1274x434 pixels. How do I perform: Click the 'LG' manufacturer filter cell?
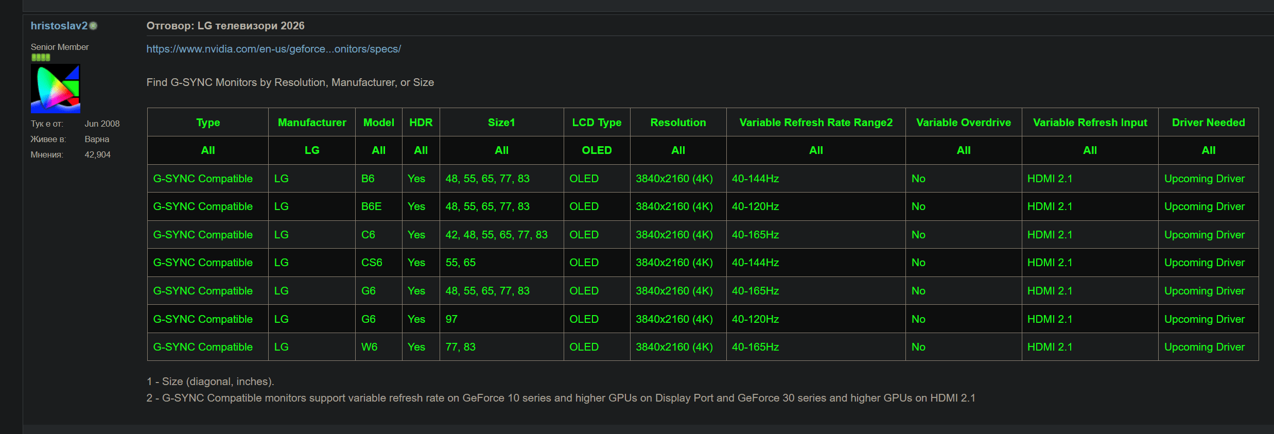pos(312,150)
